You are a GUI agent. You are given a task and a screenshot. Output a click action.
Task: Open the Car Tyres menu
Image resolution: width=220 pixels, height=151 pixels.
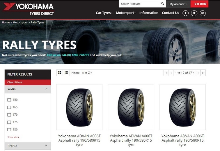(x=104, y=13)
